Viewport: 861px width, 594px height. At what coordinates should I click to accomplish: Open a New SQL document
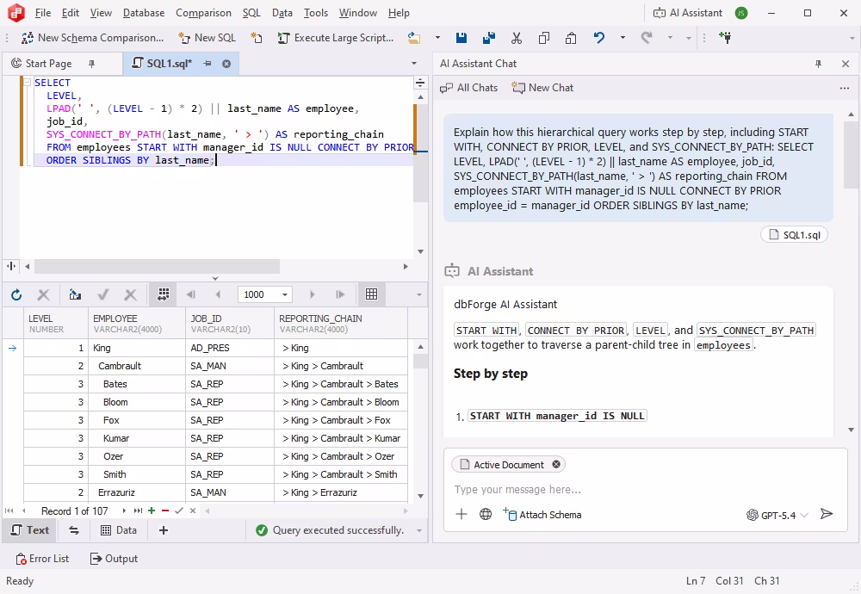click(207, 38)
